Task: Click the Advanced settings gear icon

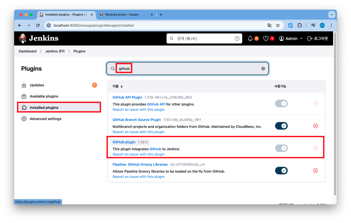Action: tap(24, 119)
